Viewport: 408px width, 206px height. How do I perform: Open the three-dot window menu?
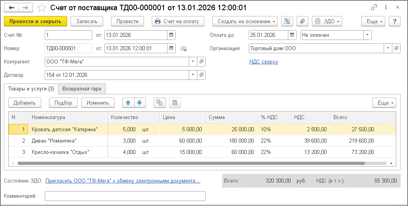pos(386,7)
